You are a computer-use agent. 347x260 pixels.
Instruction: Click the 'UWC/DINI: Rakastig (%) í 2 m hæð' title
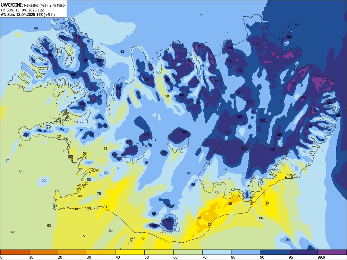click(33, 5)
